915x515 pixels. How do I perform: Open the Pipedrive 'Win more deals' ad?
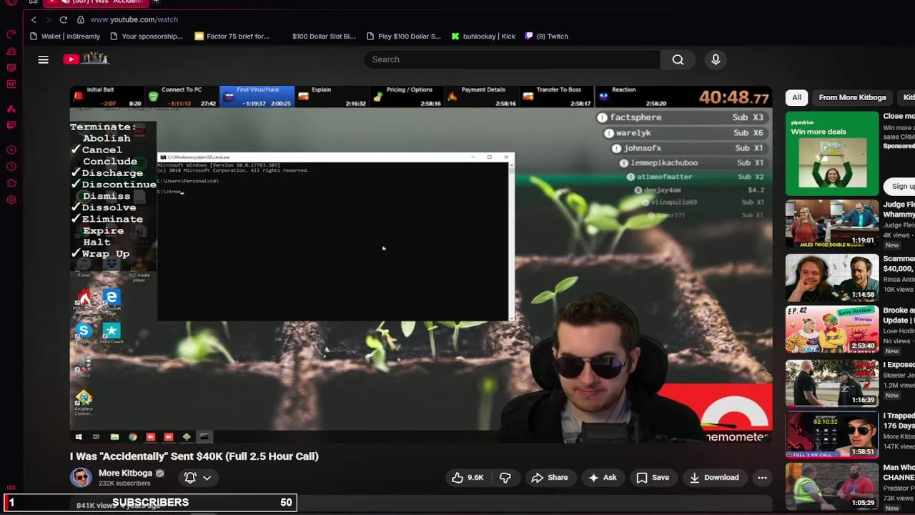[x=832, y=154]
